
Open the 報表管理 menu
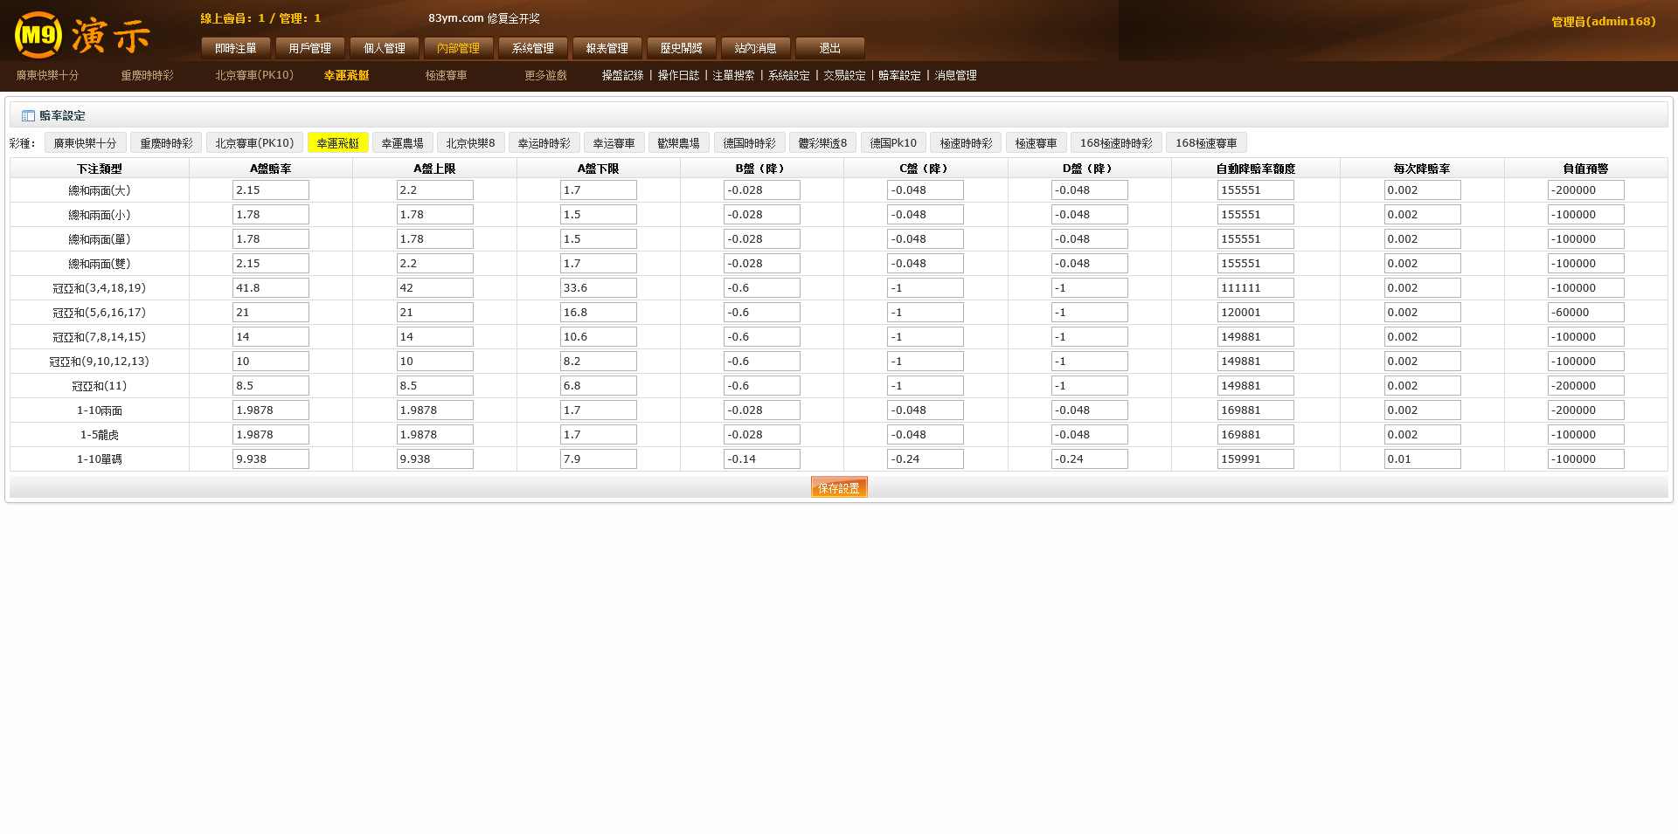607,48
